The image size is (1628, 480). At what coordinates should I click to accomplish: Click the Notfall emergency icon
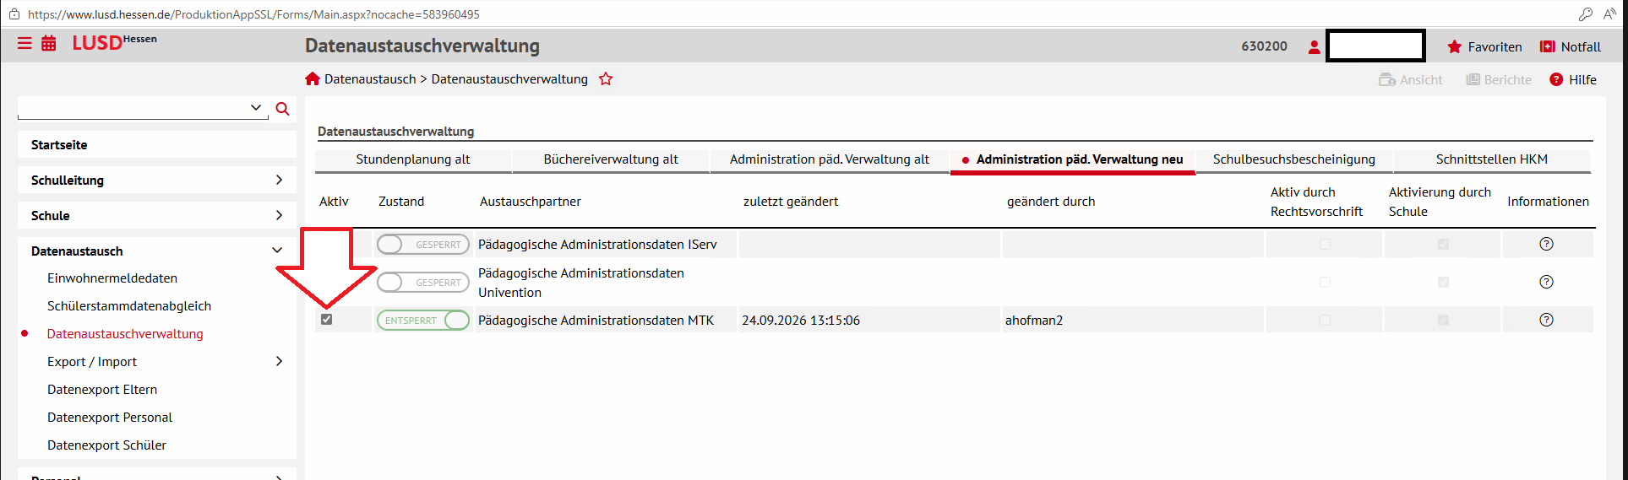pyautogui.click(x=1547, y=47)
